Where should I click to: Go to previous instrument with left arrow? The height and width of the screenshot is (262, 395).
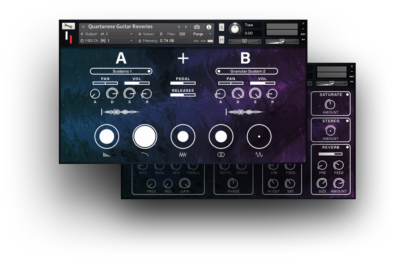click(179, 27)
